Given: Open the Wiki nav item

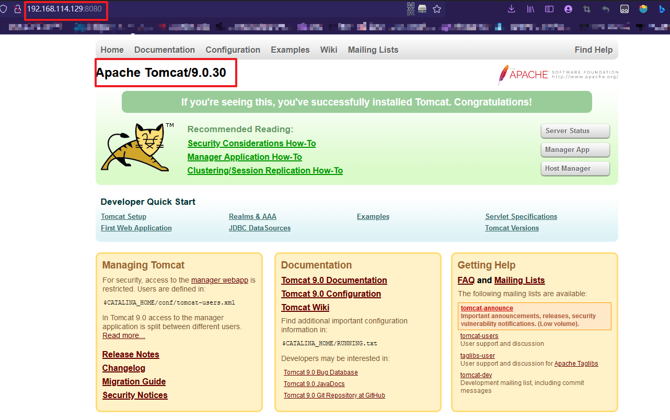Looking at the screenshot, I should [x=329, y=50].
